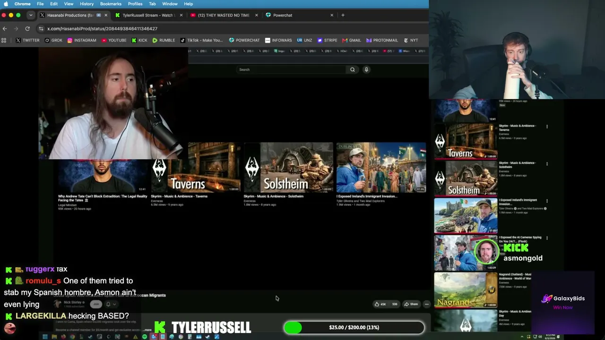Screen dimensions: 605x340
Task: Open the KICK bookmark
Action: (139, 41)
